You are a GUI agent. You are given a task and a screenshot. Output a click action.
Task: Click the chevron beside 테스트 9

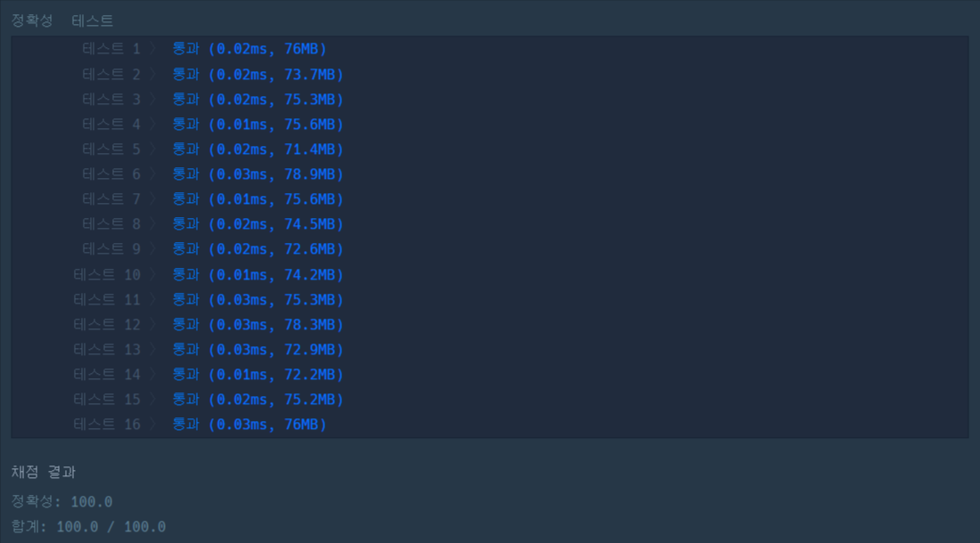[x=152, y=249]
